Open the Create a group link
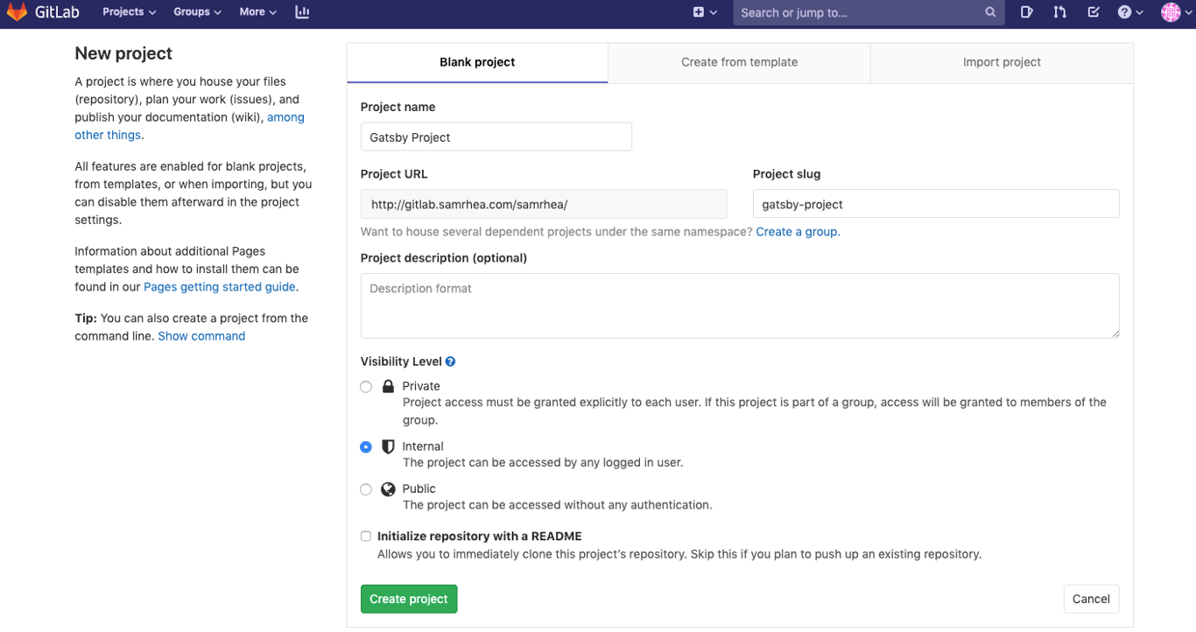Viewport: 1196px width, 632px height. click(x=798, y=232)
